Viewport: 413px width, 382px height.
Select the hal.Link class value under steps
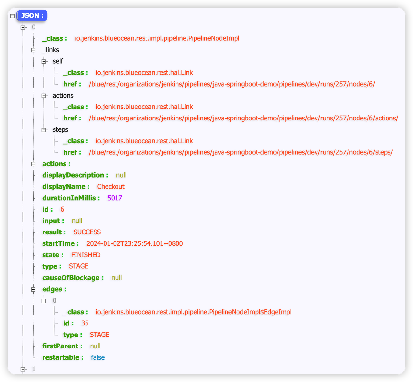point(144,141)
